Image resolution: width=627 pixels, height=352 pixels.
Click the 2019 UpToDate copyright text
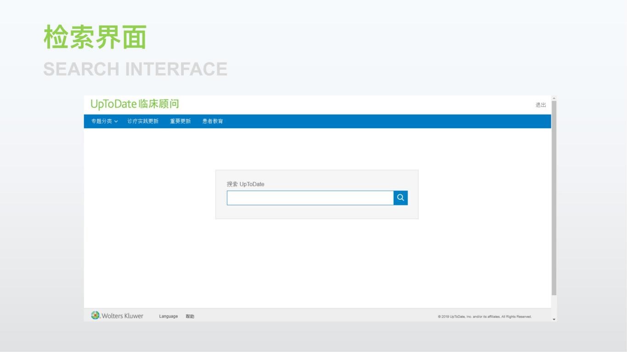(x=485, y=317)
